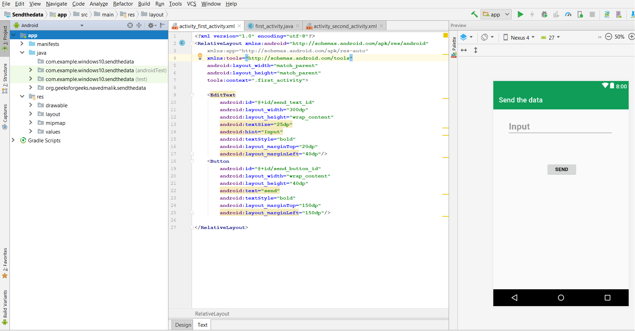Debug the app via the bug icon
Screen dimensions: 635x331
tap(544, 14)
